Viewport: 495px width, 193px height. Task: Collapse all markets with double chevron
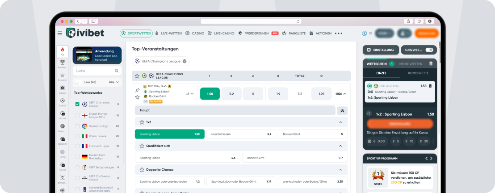(x=343, y=110)
